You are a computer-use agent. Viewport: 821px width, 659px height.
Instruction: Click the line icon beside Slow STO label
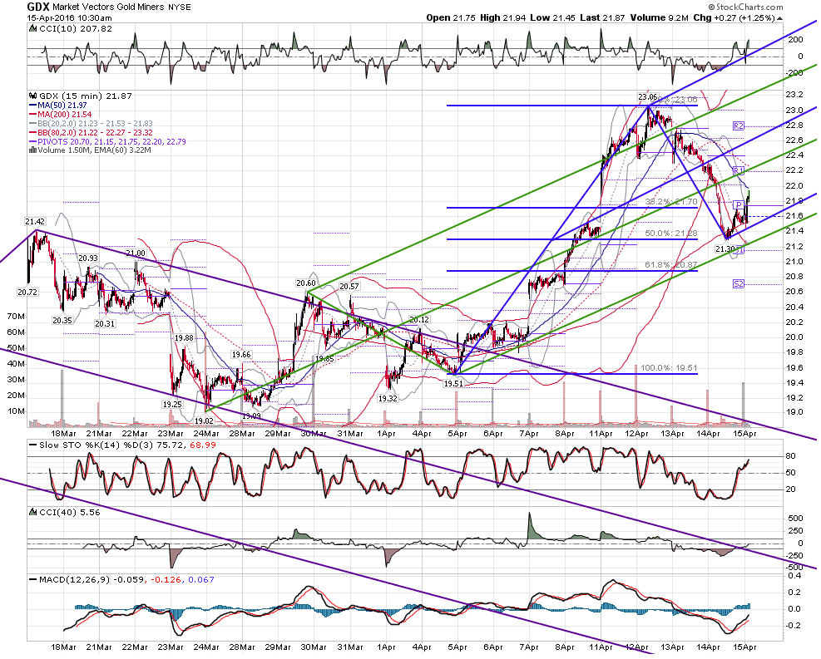(33, 445)
